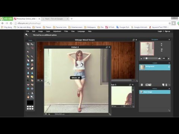Open the View menu
The width and height of the screenshot is (179, 134).
tap(73, 31)
